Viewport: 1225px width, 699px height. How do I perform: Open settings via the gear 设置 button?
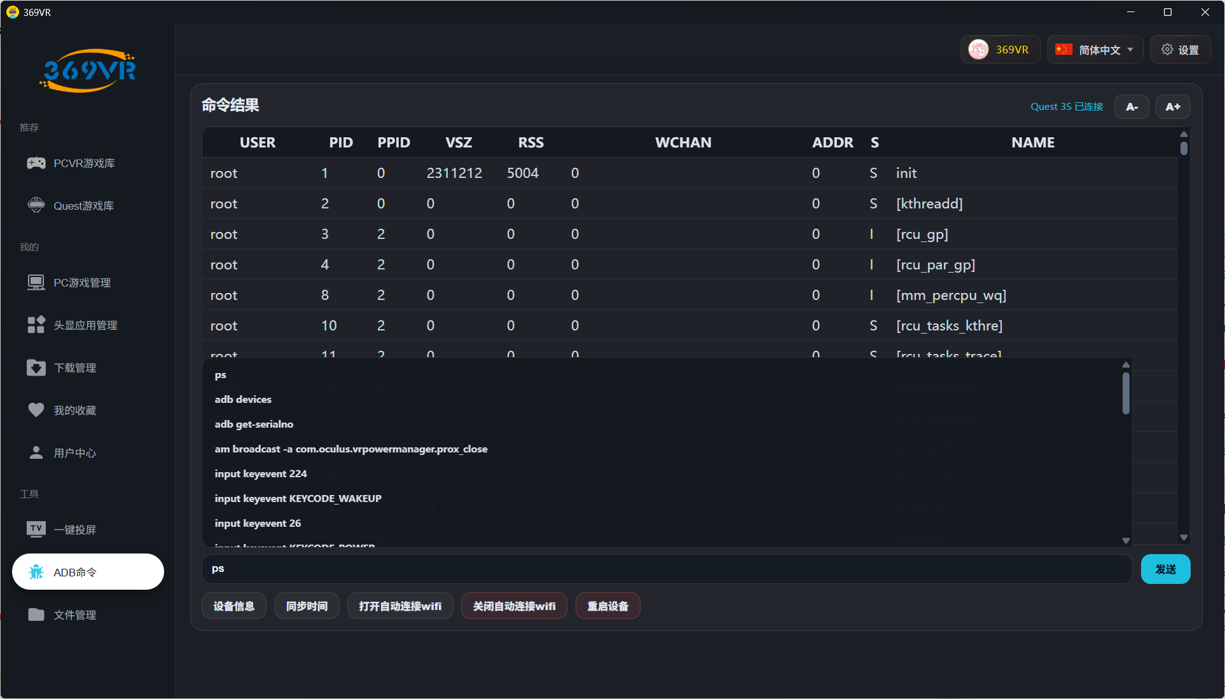click(x=1180, y=50)
